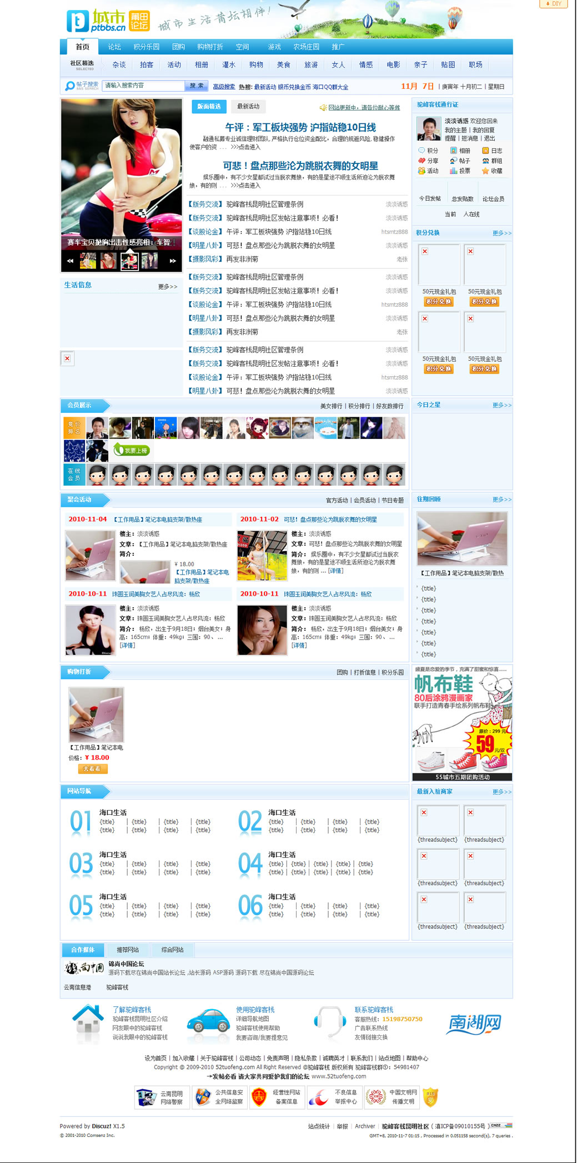Select first thumbnail in slideshow strip
577x1163 pixels.
[88, 261]
